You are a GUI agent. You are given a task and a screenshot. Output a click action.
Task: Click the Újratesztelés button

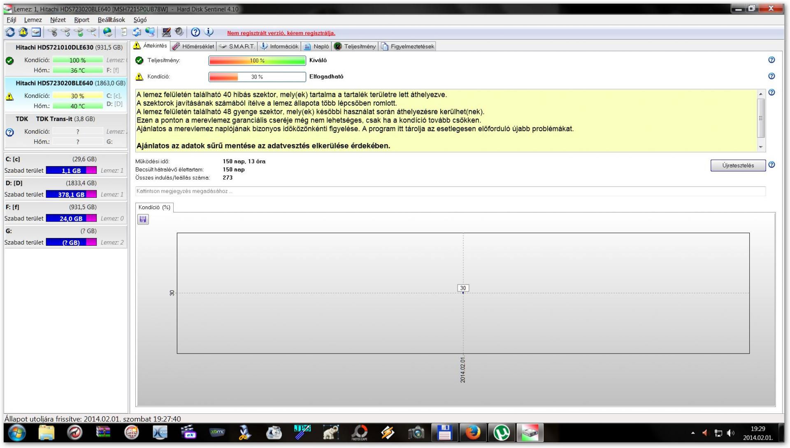[738, 165]
